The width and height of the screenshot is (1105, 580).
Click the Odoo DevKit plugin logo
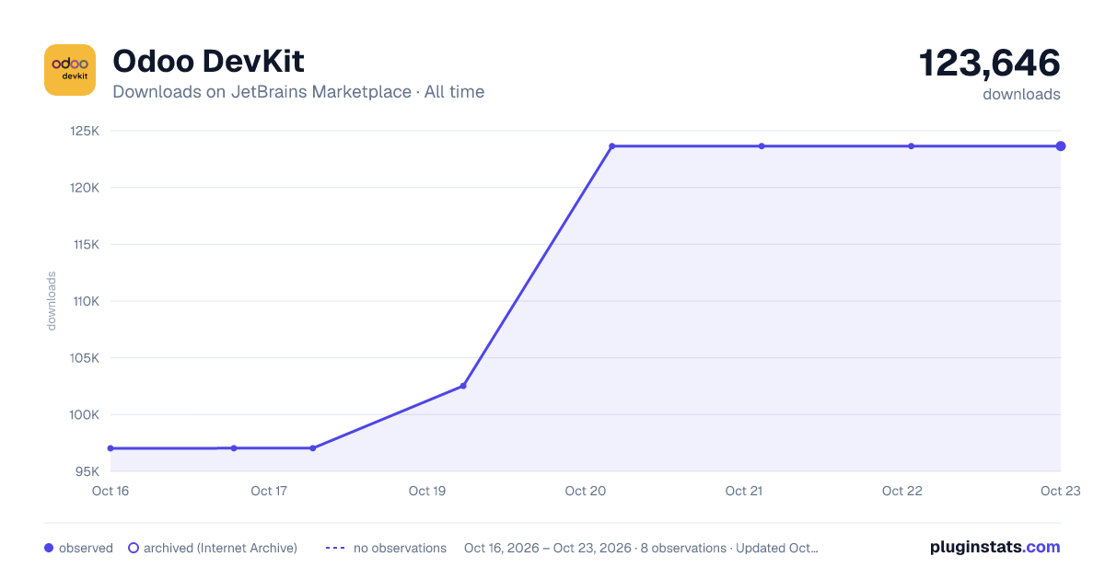click(70, 70)
